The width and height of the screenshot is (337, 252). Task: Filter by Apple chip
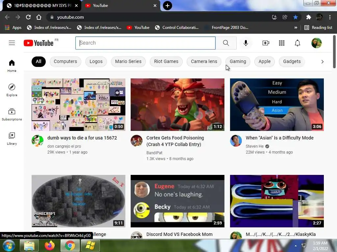265,61
